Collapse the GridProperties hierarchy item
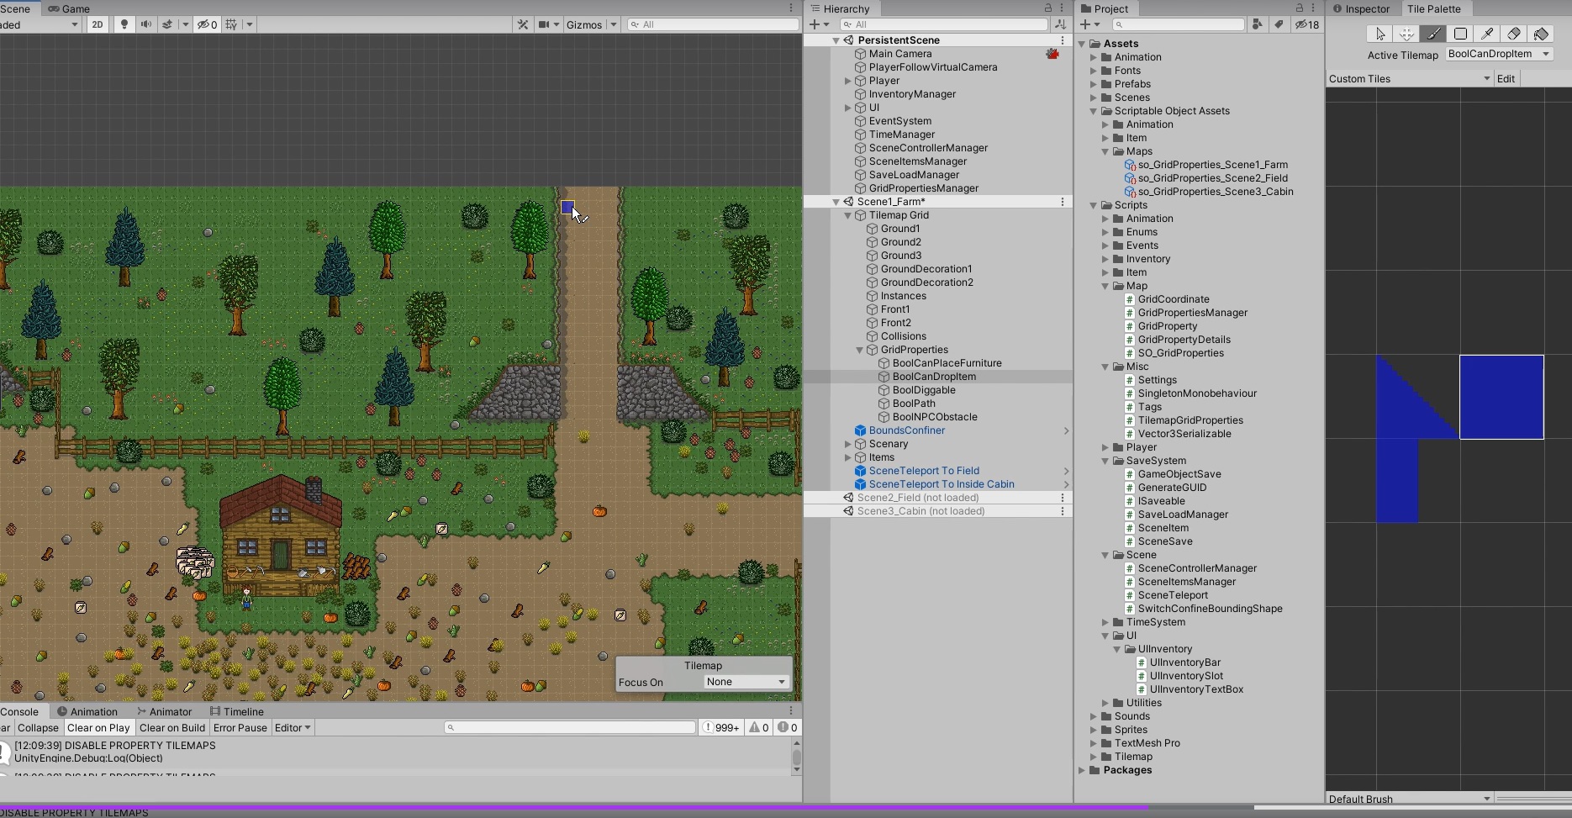This screenshot has height=818, width=1572. tap(860, 350)
